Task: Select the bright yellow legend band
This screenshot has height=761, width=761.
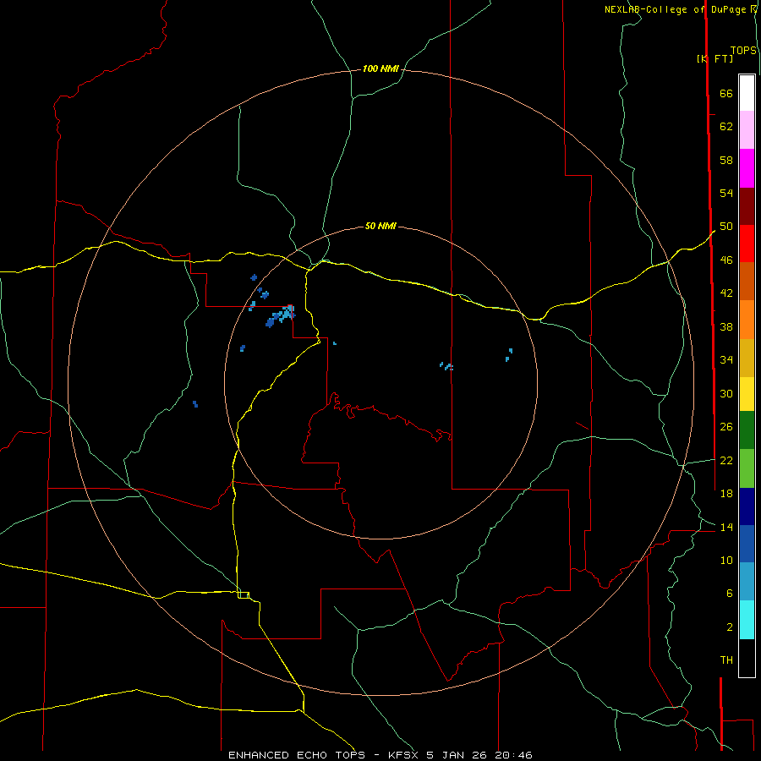Action: click(747, 394)
